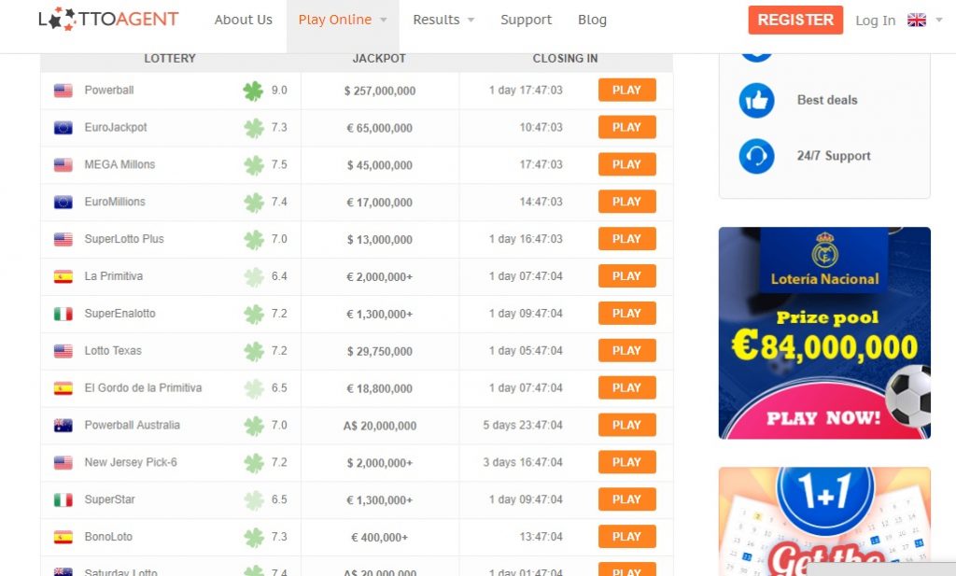Click the clover rating icon for EuroJackpot

[x=254, y=128]
